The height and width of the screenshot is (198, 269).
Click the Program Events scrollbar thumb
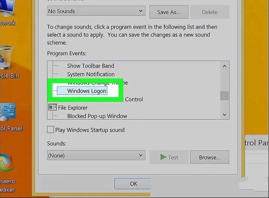pyautogui.click(x=224, y=96)
